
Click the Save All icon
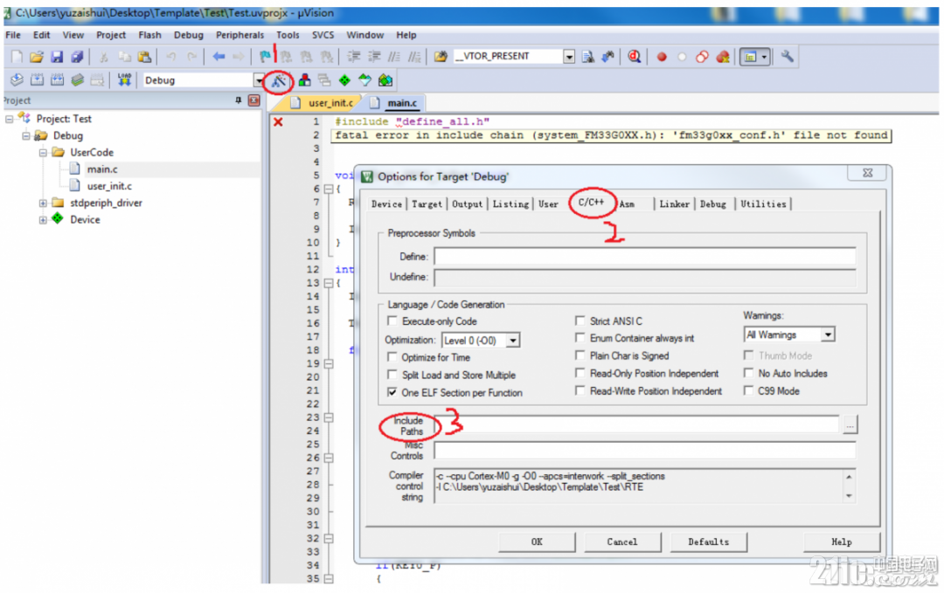77,57
